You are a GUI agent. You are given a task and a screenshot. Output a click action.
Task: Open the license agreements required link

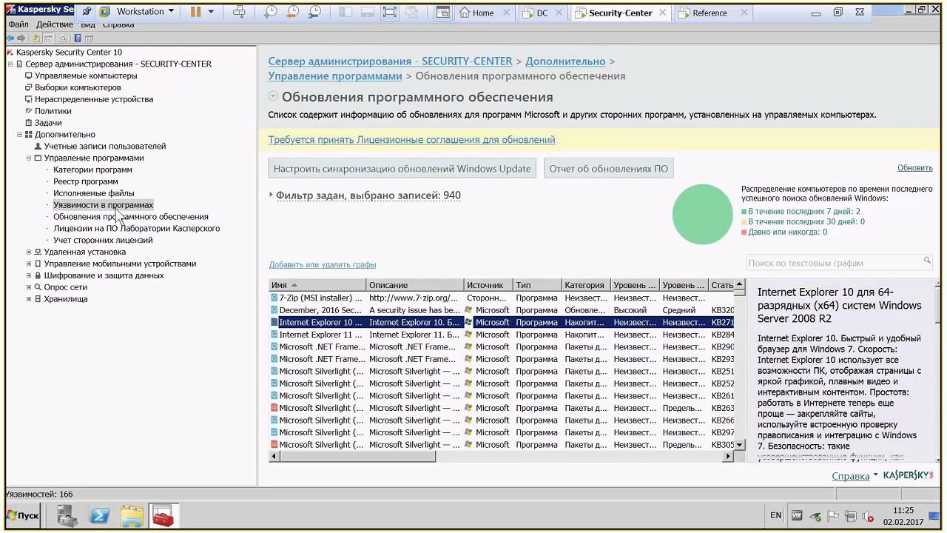[411, 140]
